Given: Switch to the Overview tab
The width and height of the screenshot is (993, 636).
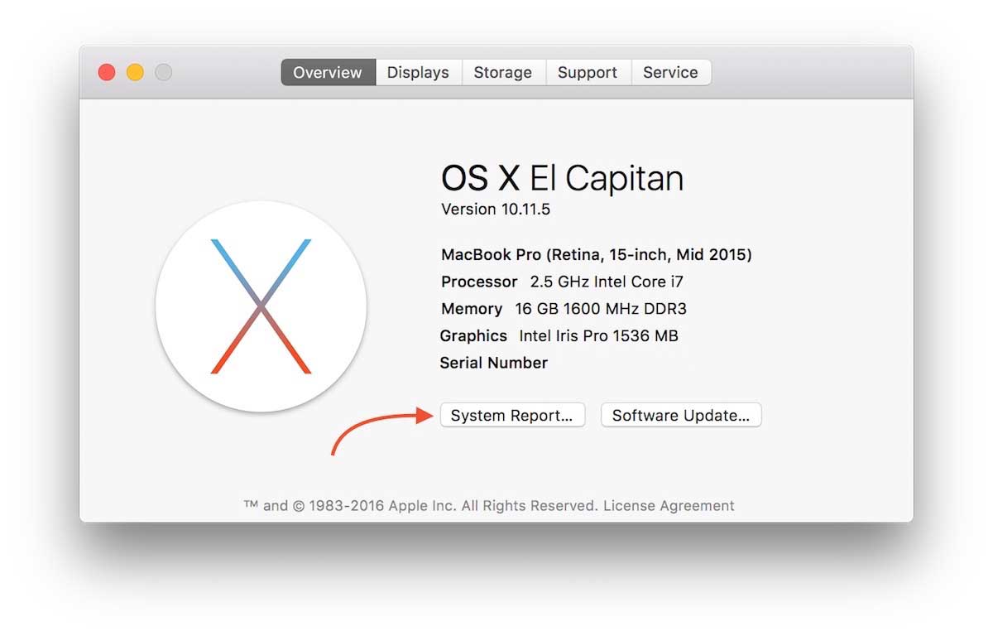Looking at the screenshot, I should point(328,72).
